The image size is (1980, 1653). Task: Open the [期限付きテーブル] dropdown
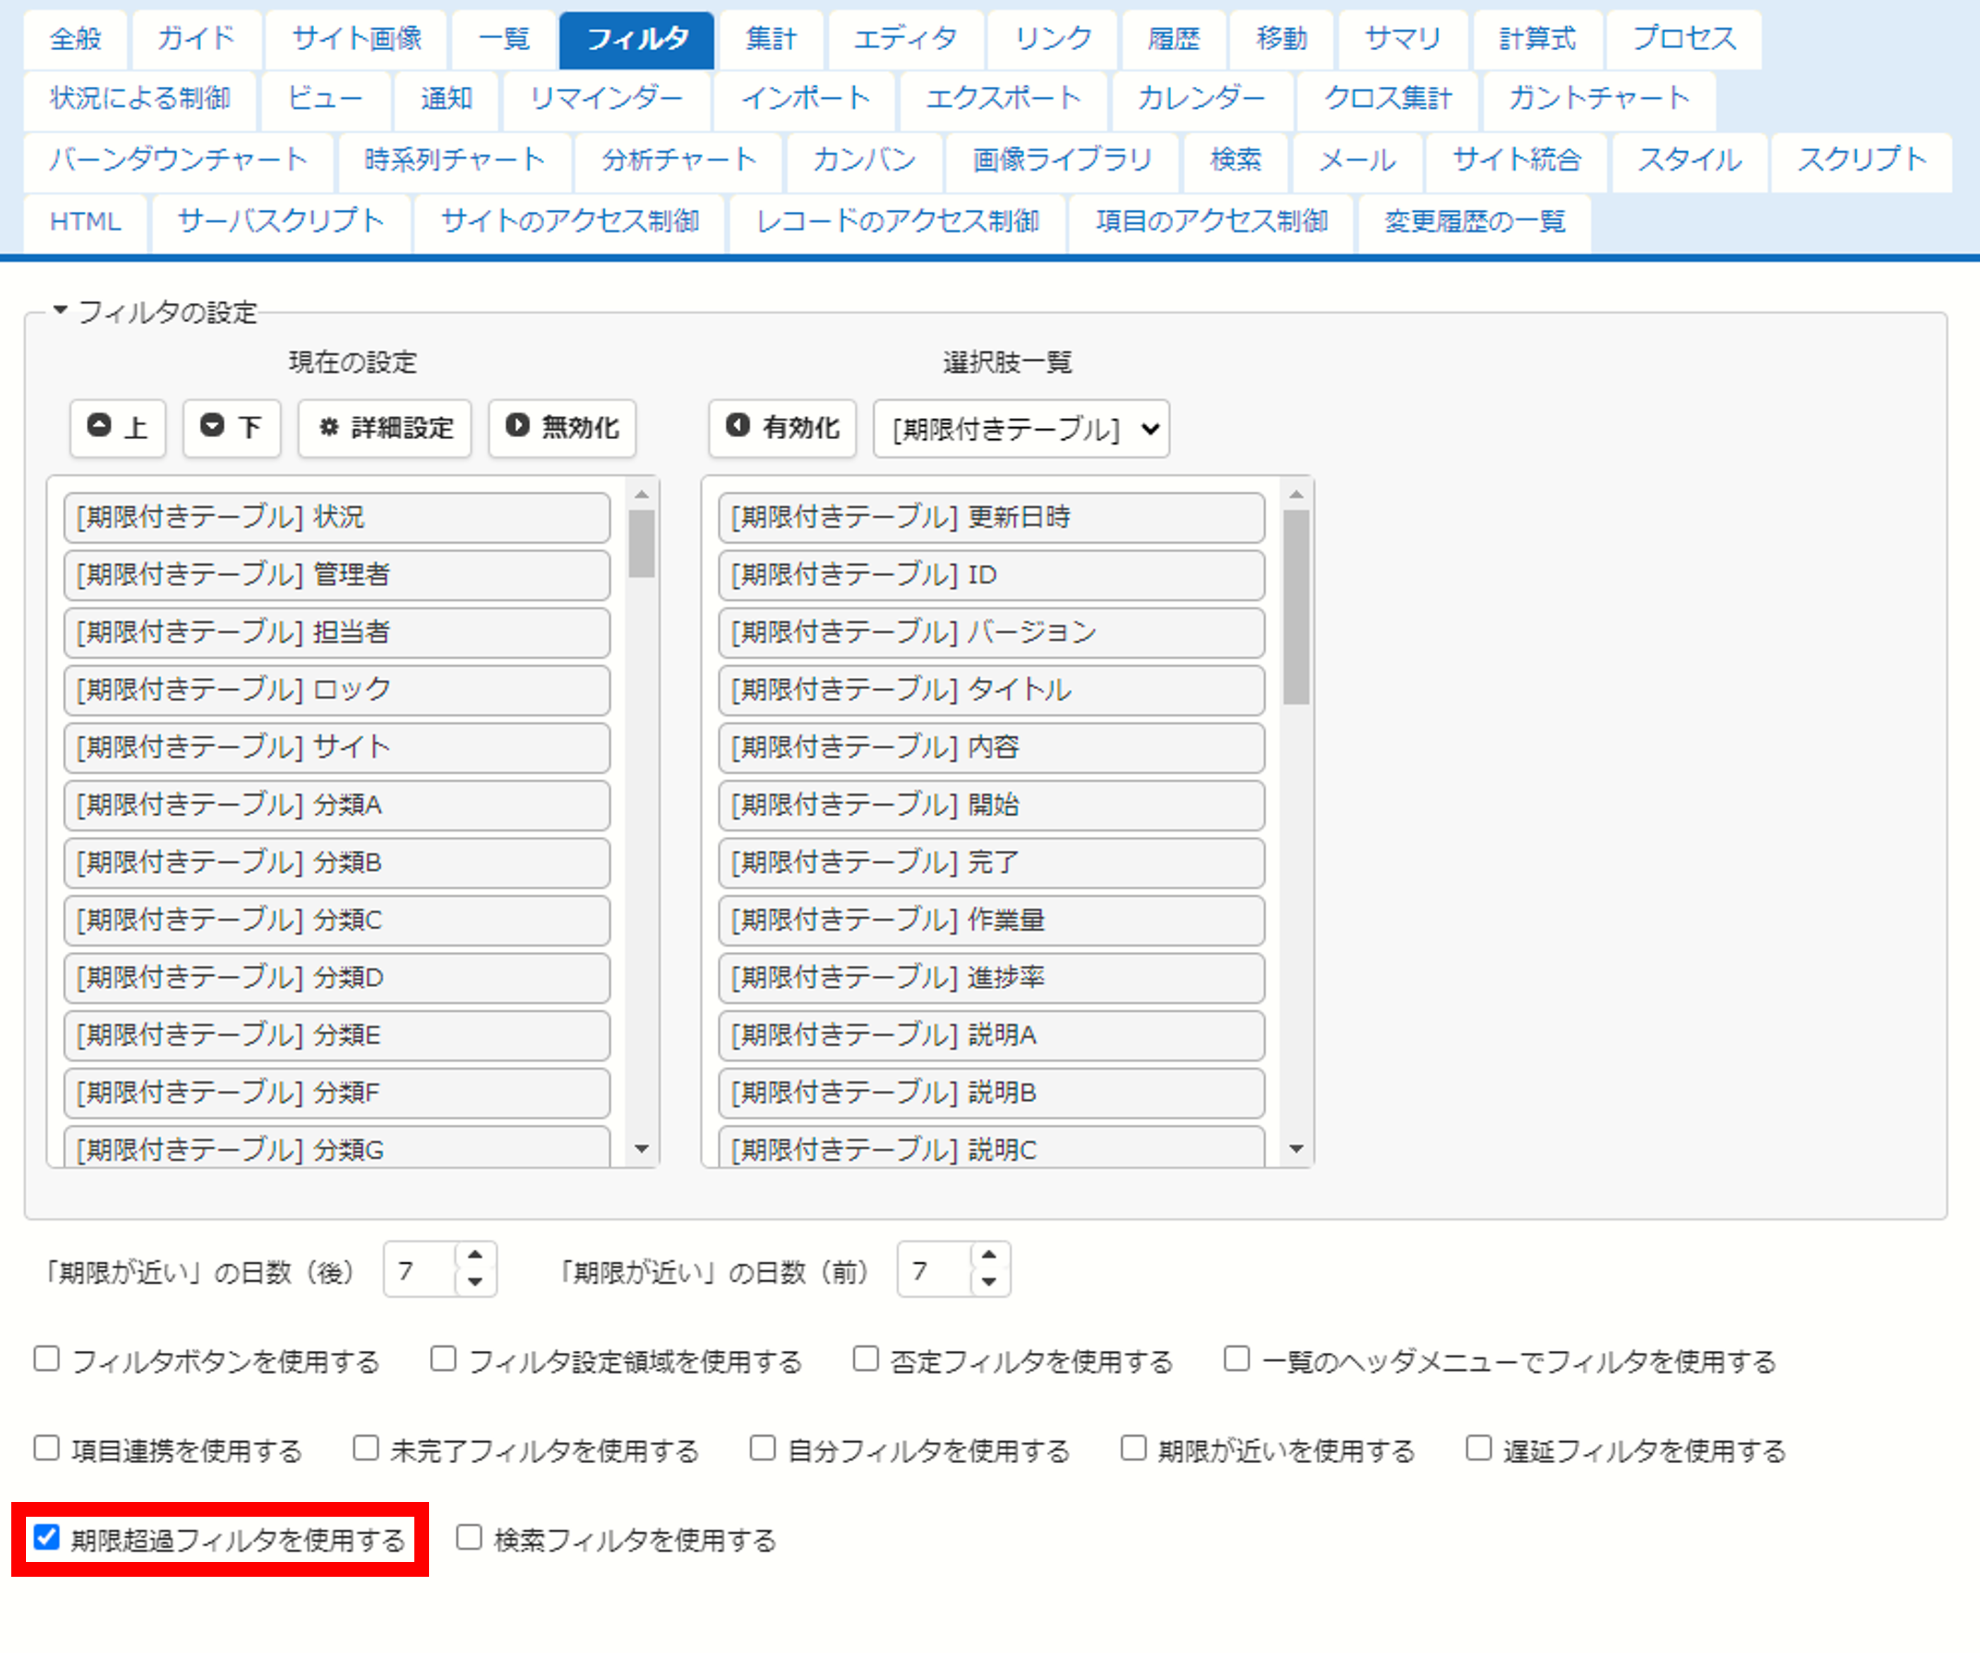click(1022, 429)
